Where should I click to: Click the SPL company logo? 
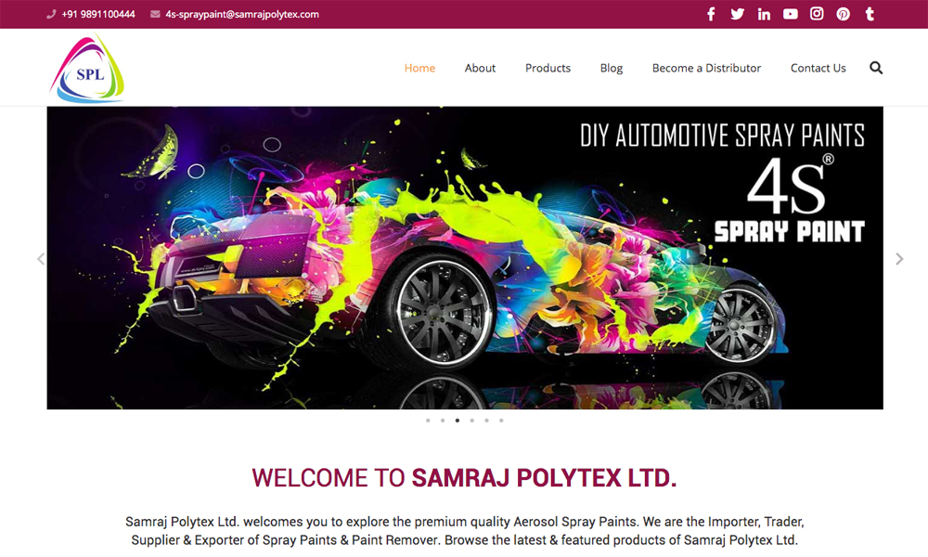(x=87, y=69)
